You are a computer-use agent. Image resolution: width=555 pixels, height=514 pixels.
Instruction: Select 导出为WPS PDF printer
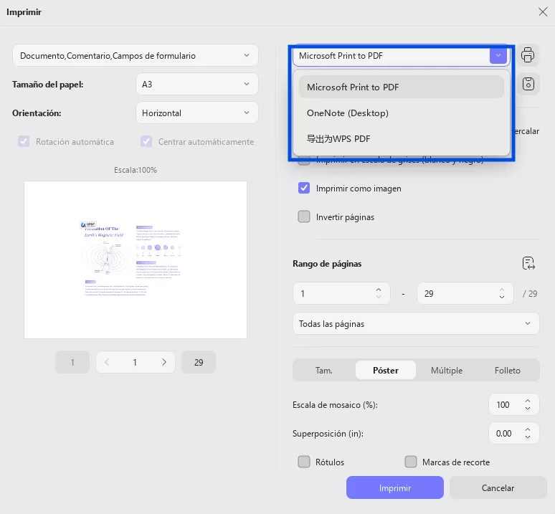401,138
